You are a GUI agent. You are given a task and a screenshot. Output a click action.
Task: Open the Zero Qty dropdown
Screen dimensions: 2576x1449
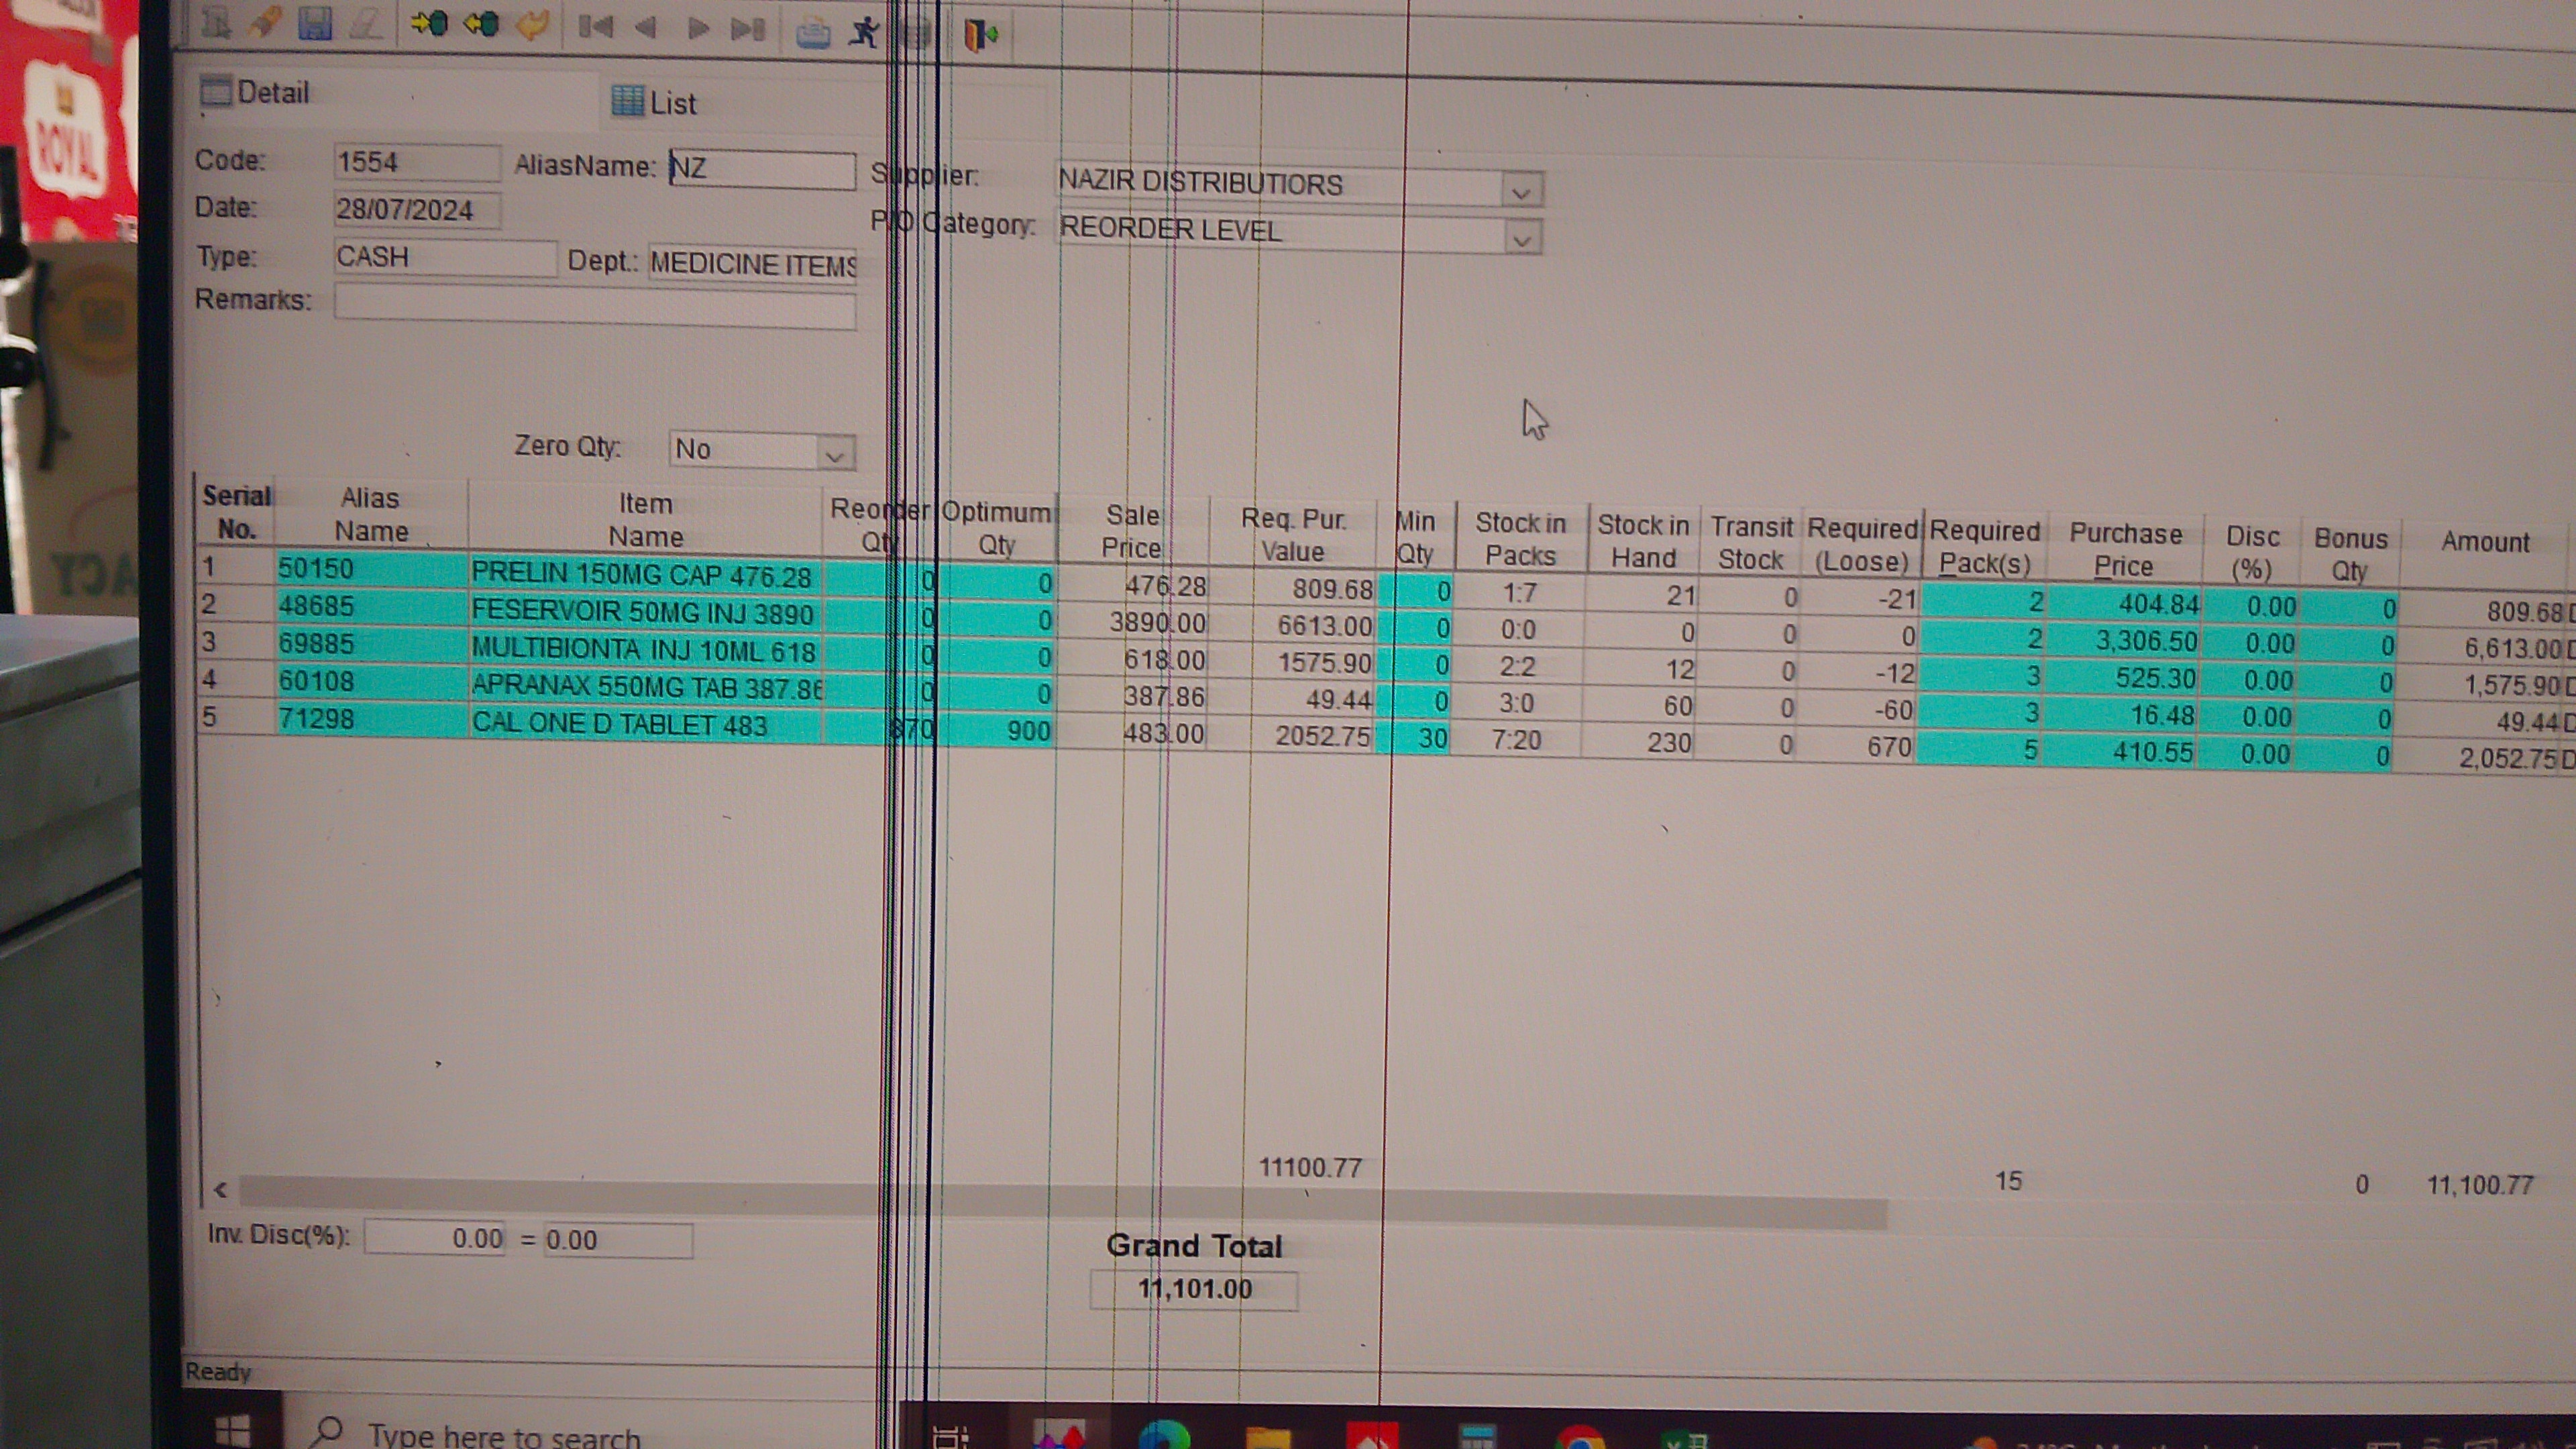pyautogui.click(x=835, y=455)
